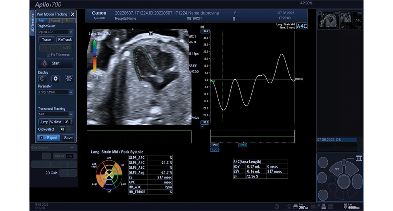Click the EF value 72.56 %
Viewport: 393px width, 211px height.
tap(252, 176)
